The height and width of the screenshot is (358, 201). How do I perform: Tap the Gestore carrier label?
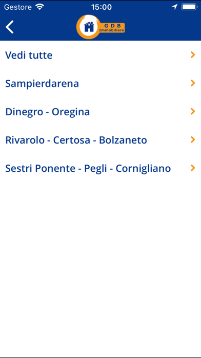click(18, 7)
